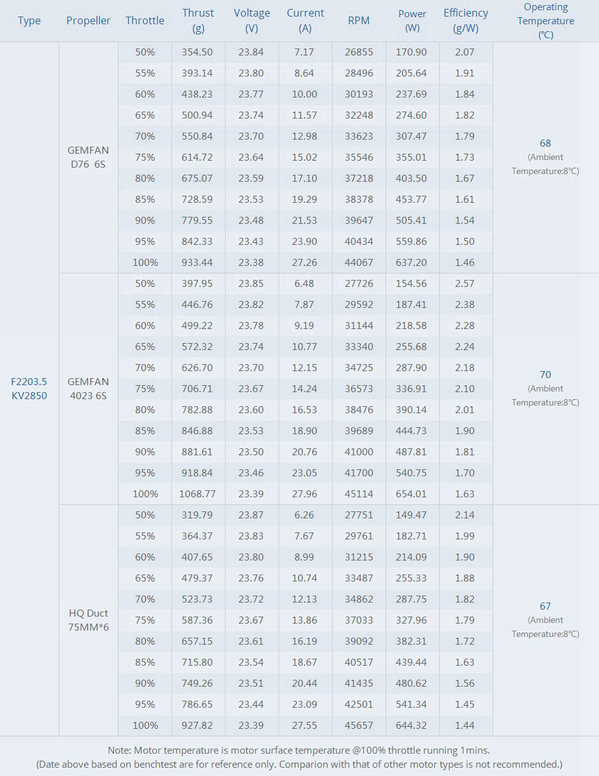The height and width of the screenshot is (776, 599).
Task: Click the RPM column header
Action: pos(359,20)
